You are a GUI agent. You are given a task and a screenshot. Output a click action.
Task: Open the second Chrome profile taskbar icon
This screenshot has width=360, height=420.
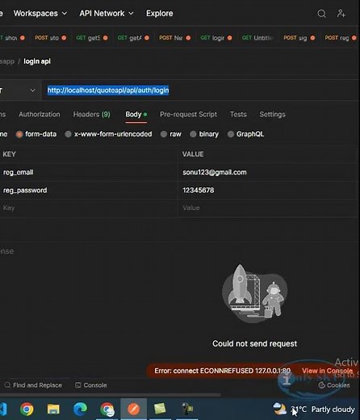[107, 409]
